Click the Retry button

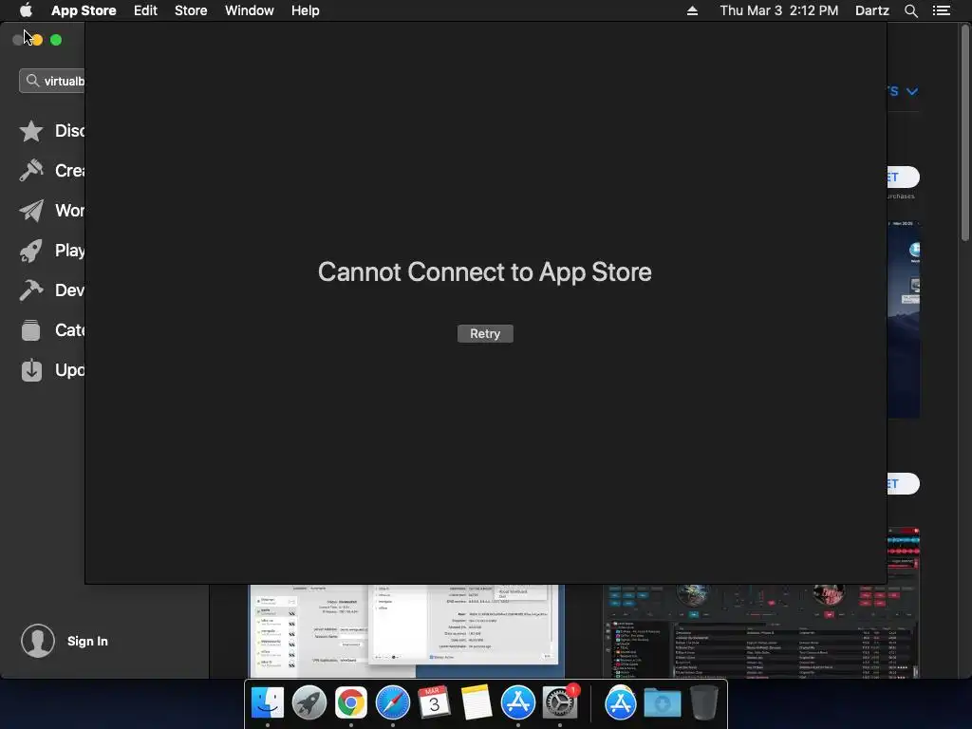485,333
